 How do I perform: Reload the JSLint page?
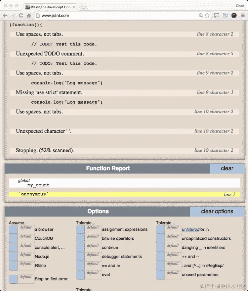(21, 16)
